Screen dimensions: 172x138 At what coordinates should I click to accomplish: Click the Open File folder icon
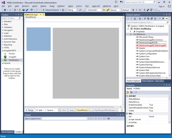coord(20,10)
